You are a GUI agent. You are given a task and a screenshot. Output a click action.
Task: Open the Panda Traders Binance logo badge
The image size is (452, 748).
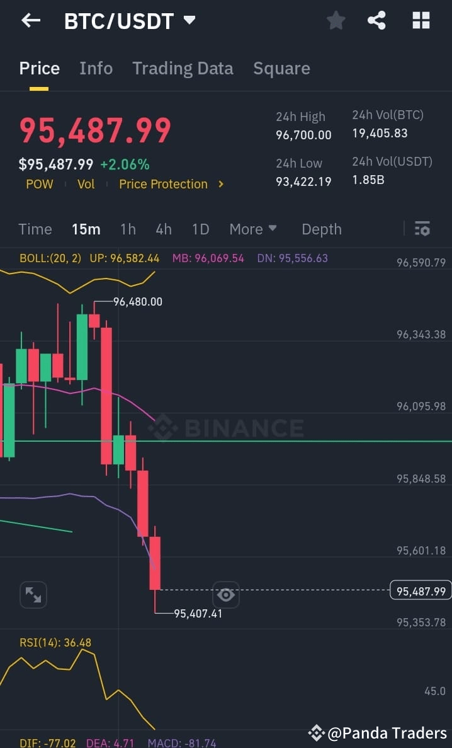point(316,733)
